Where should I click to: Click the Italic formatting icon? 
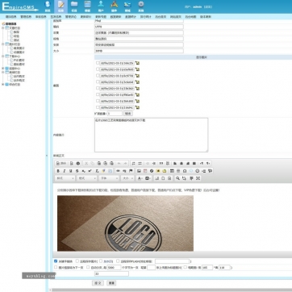65,171
